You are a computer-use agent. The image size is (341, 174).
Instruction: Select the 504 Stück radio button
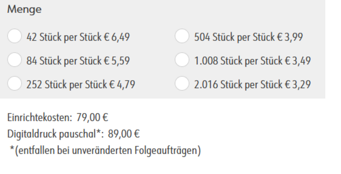tap(182, 36)
